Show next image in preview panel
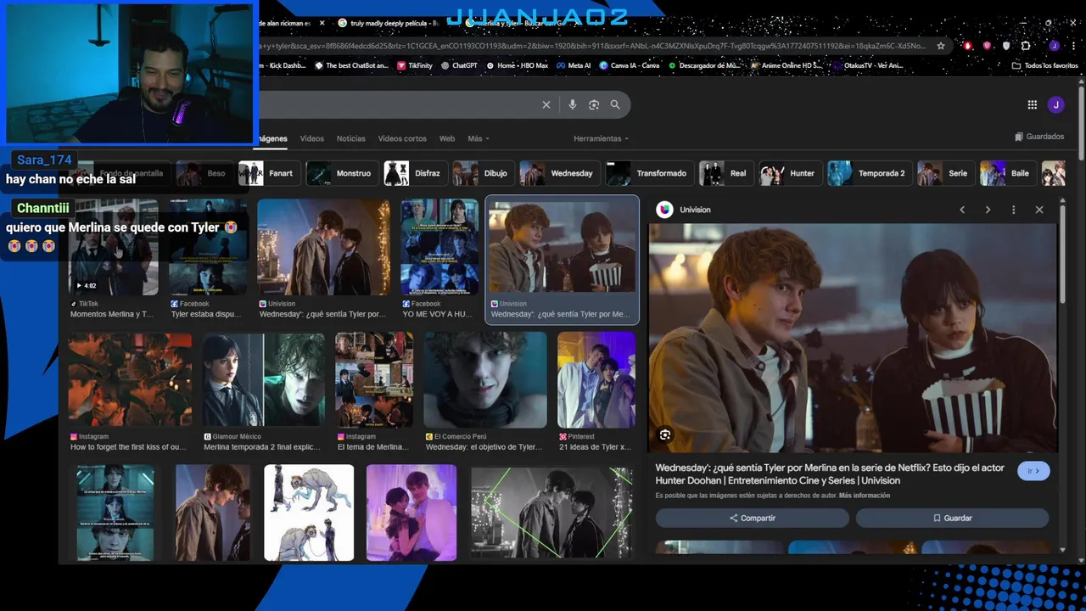Viewport: 1086px width, 611px height. [988, 210]
